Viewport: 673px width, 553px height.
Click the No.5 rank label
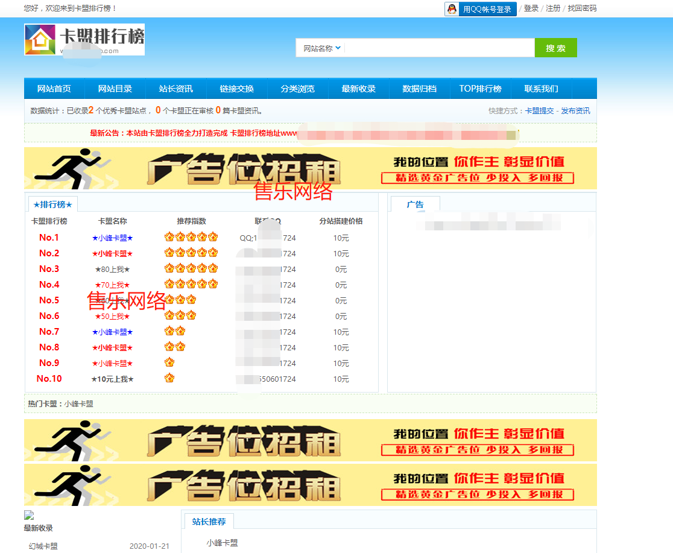[49, 300]
